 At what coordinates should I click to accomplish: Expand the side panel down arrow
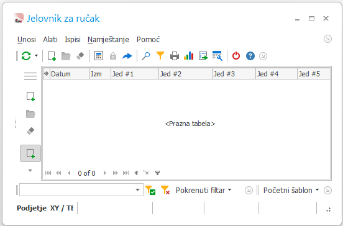coord(30,171)
